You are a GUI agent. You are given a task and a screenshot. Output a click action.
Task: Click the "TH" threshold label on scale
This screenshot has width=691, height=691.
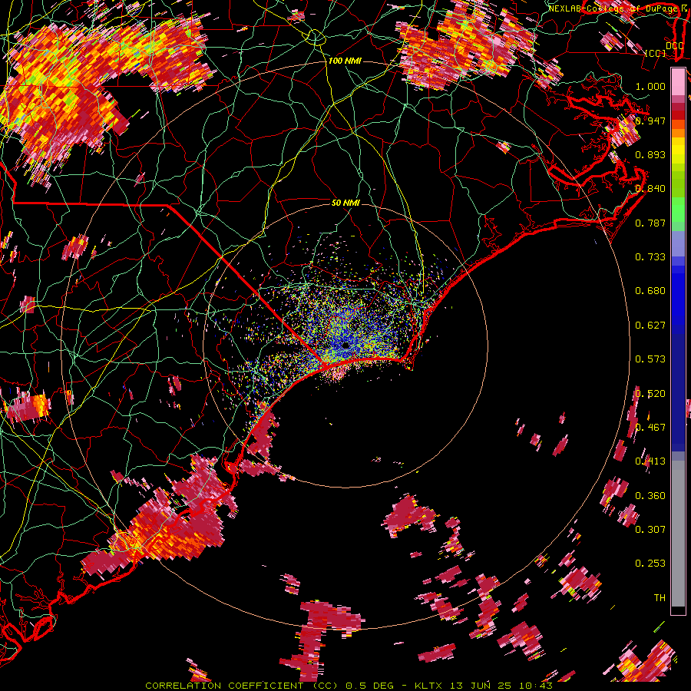(660, 598)
